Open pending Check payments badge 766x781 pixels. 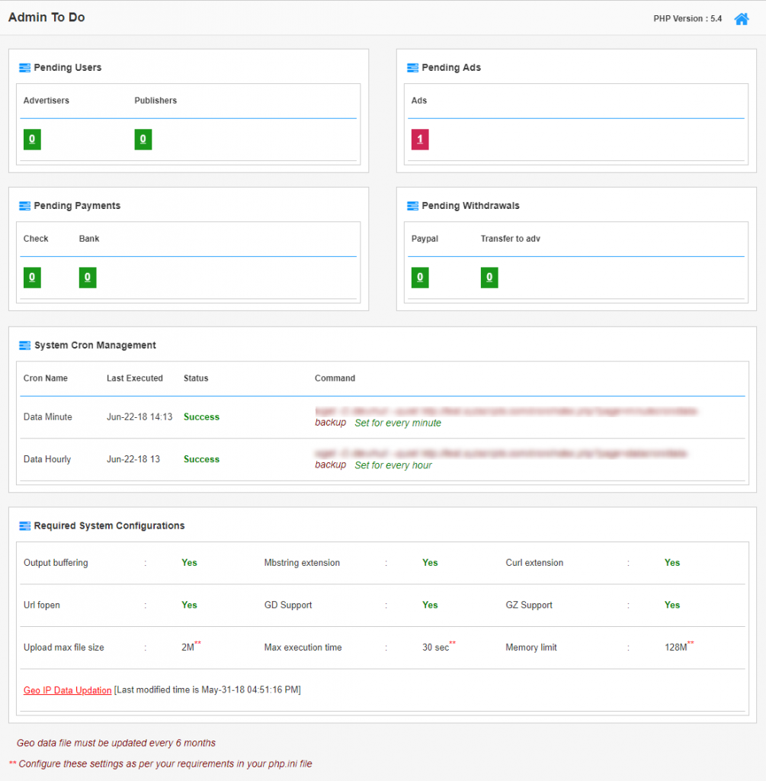pyautogui.click(x=31, y=277)
